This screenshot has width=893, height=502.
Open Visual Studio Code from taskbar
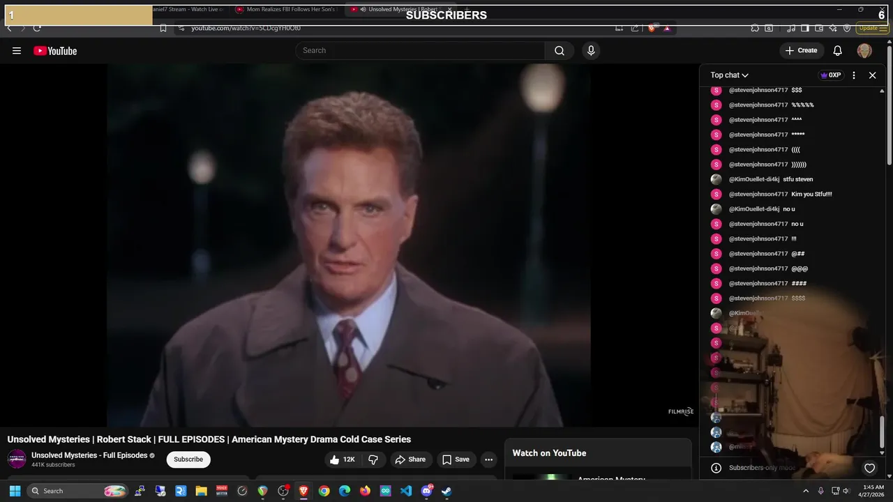(x=406, y=491)
